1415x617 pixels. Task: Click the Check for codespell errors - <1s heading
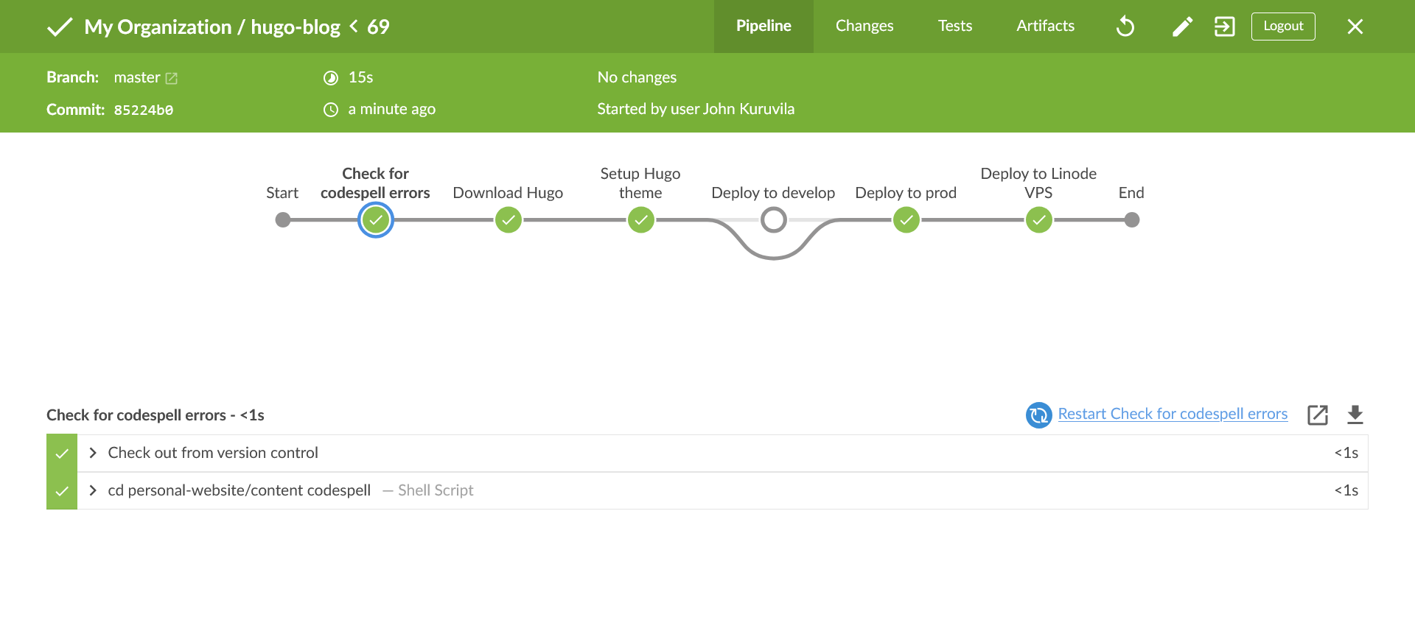coord(156,415)
